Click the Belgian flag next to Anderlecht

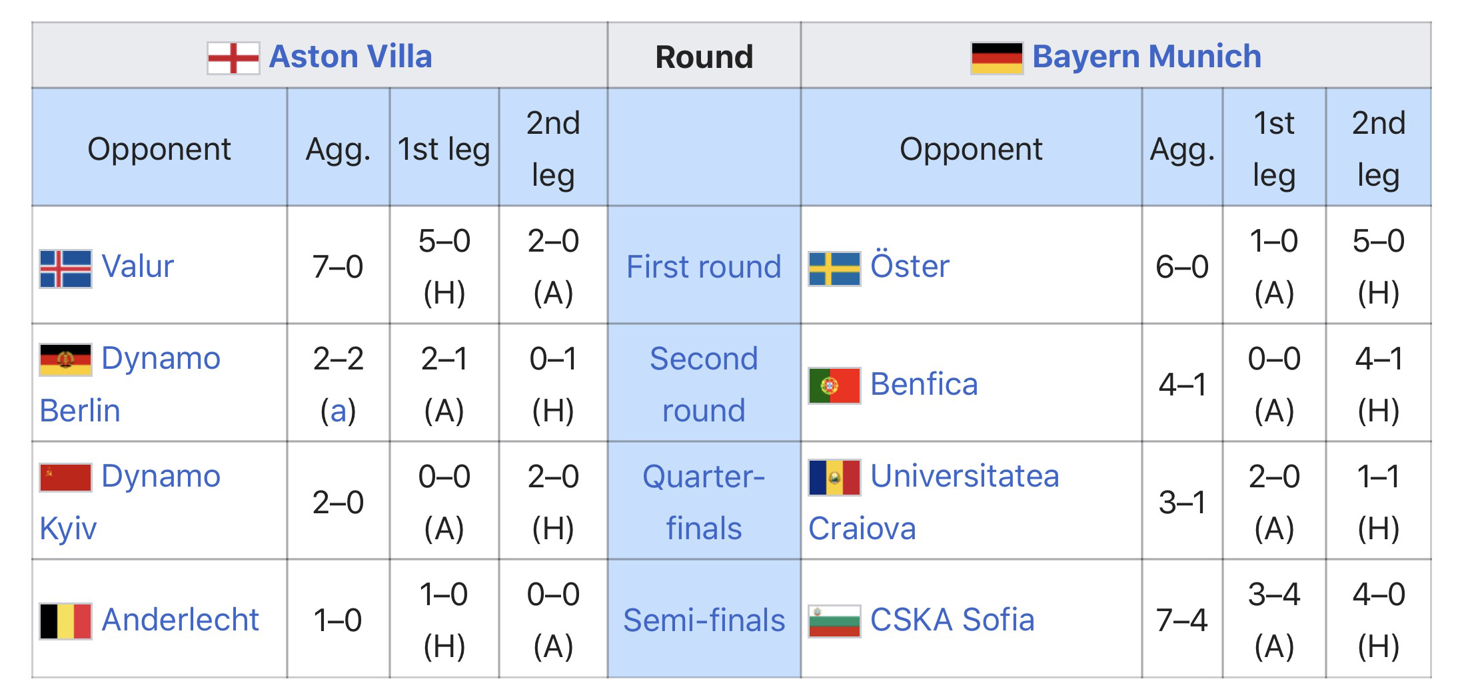[65, 621]
